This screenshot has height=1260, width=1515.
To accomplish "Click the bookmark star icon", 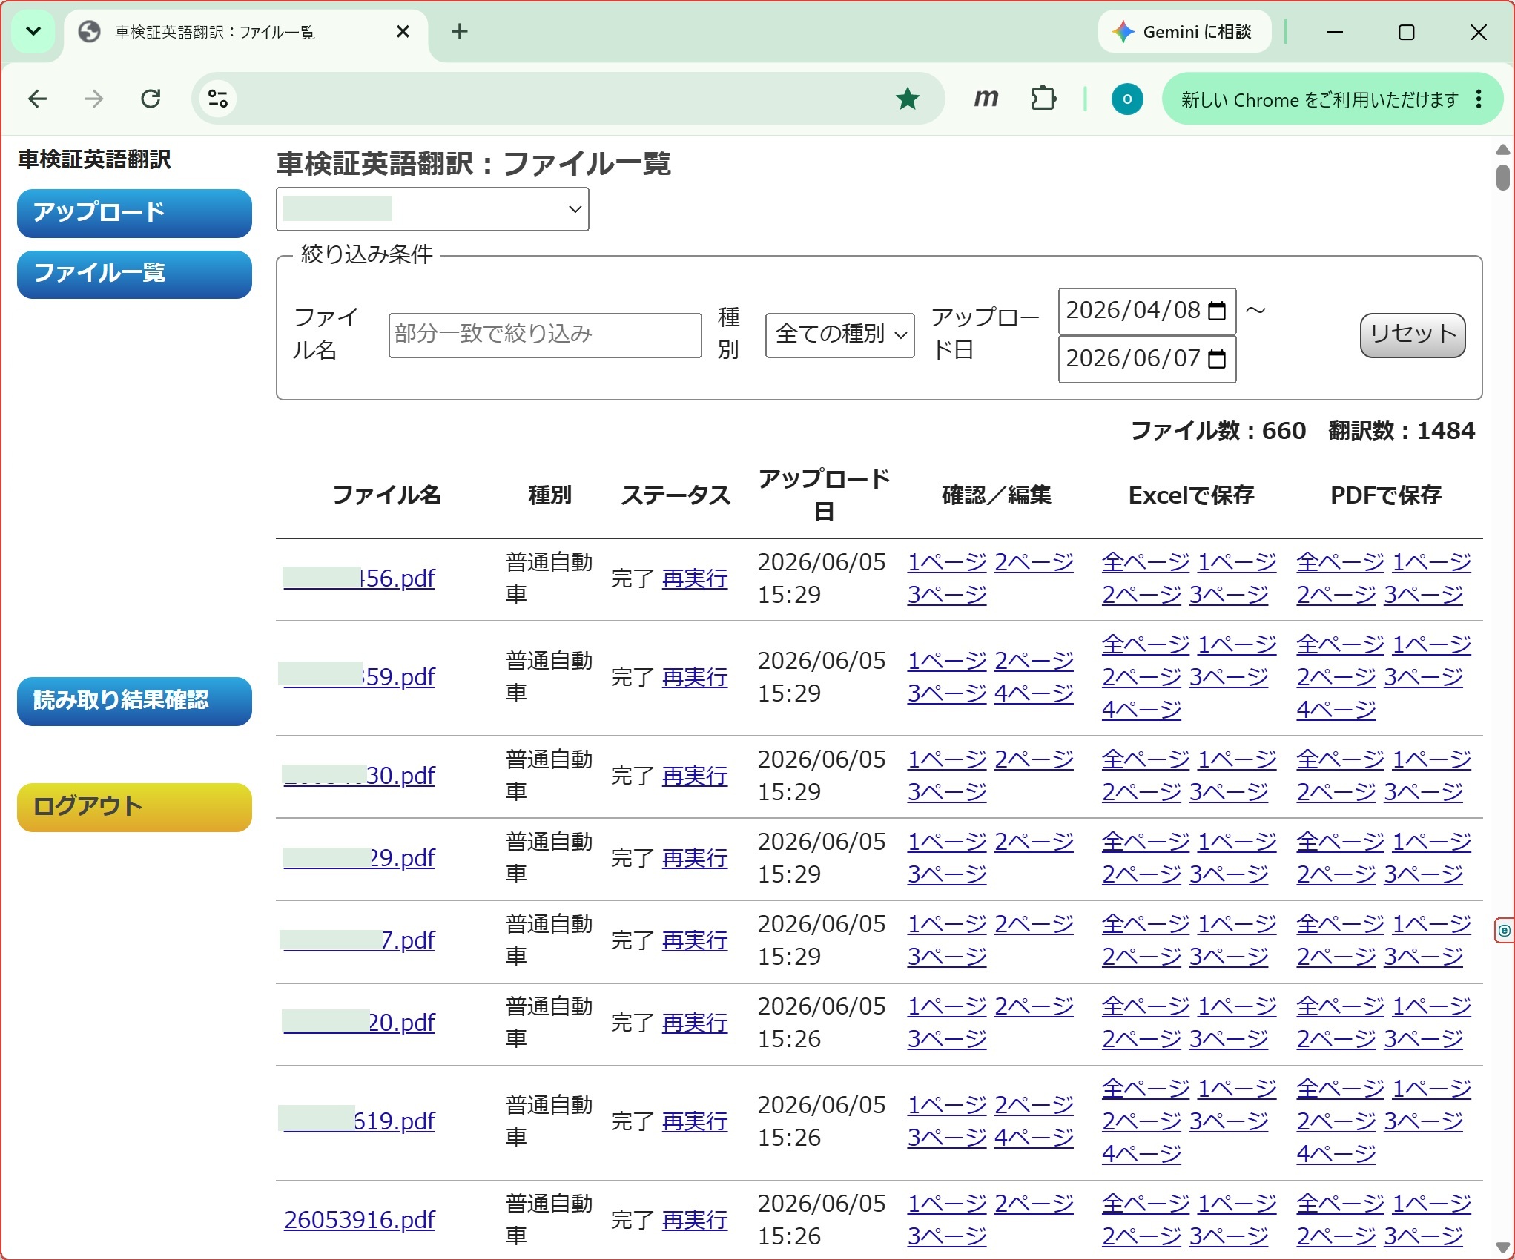I will pyautogui.click(x=907, y=99).
